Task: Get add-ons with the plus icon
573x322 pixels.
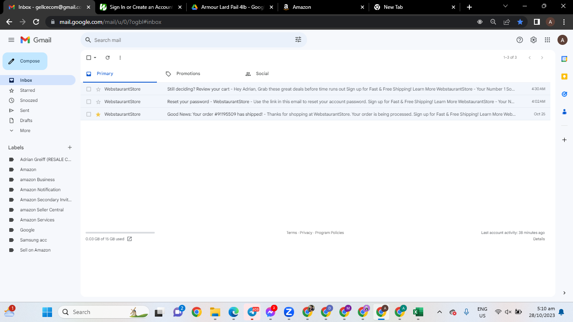Action: point(564,140)
